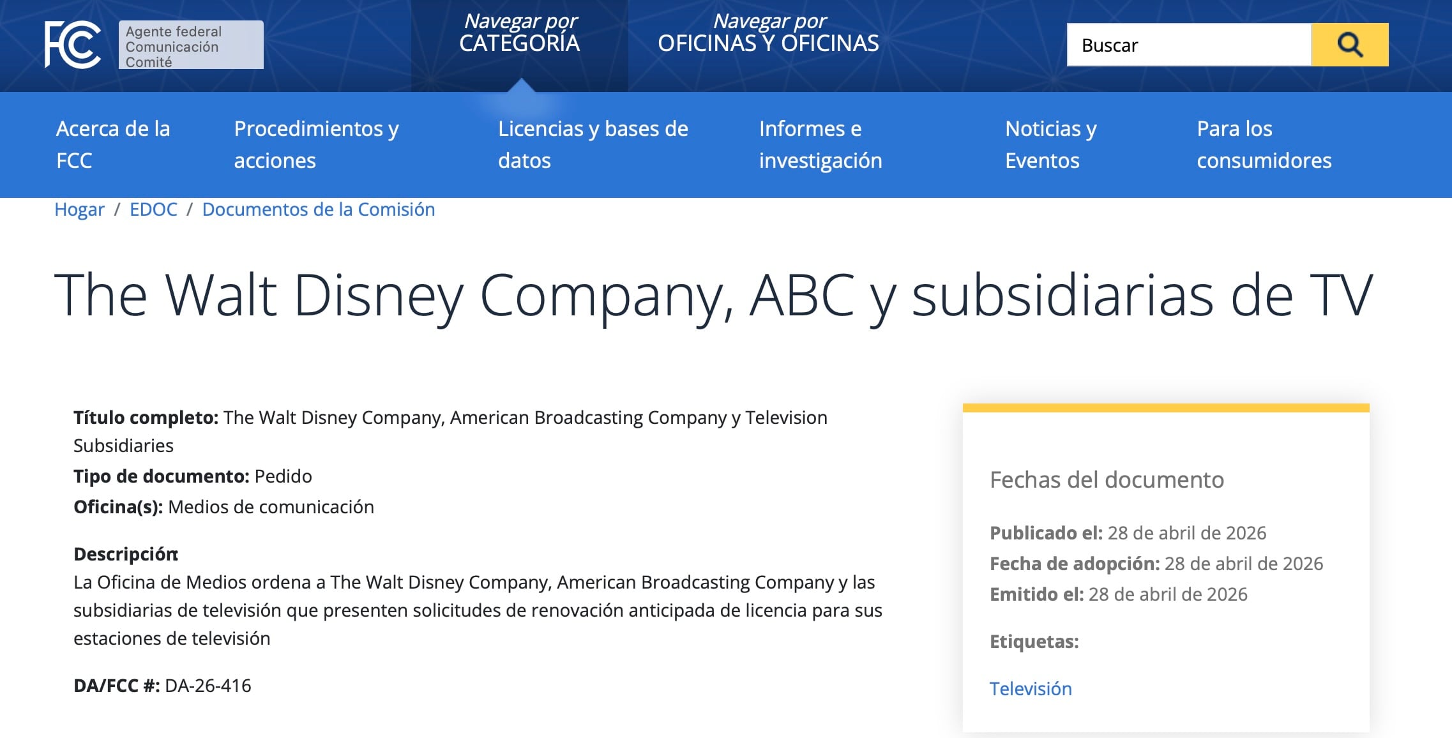Click the Hogar breadcrumb link
Viewport: 1452px width, 738px height.
79,209
